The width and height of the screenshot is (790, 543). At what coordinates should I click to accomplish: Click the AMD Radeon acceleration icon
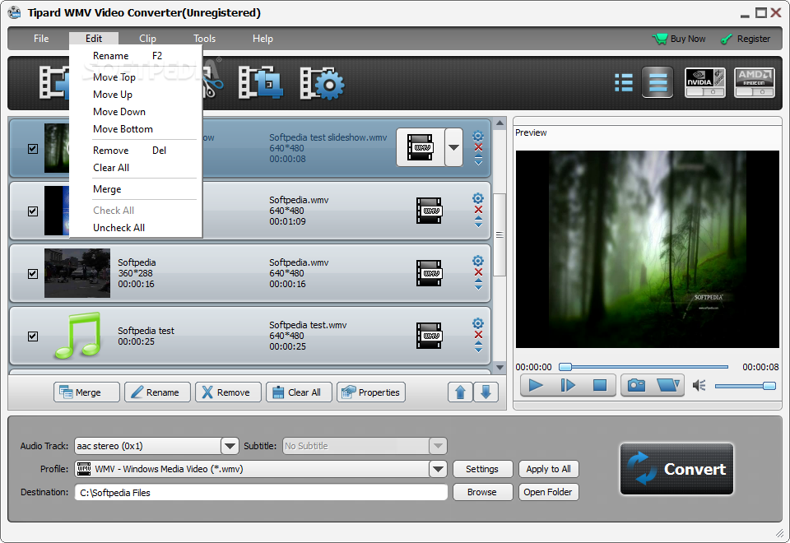coord(755,82)
